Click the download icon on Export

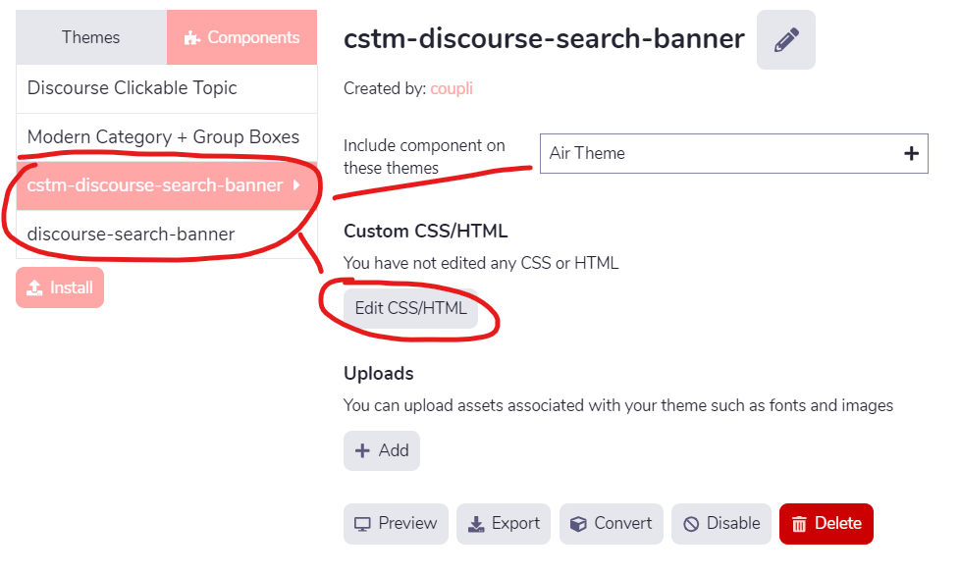pyautogui.click(x=477, y=524)
